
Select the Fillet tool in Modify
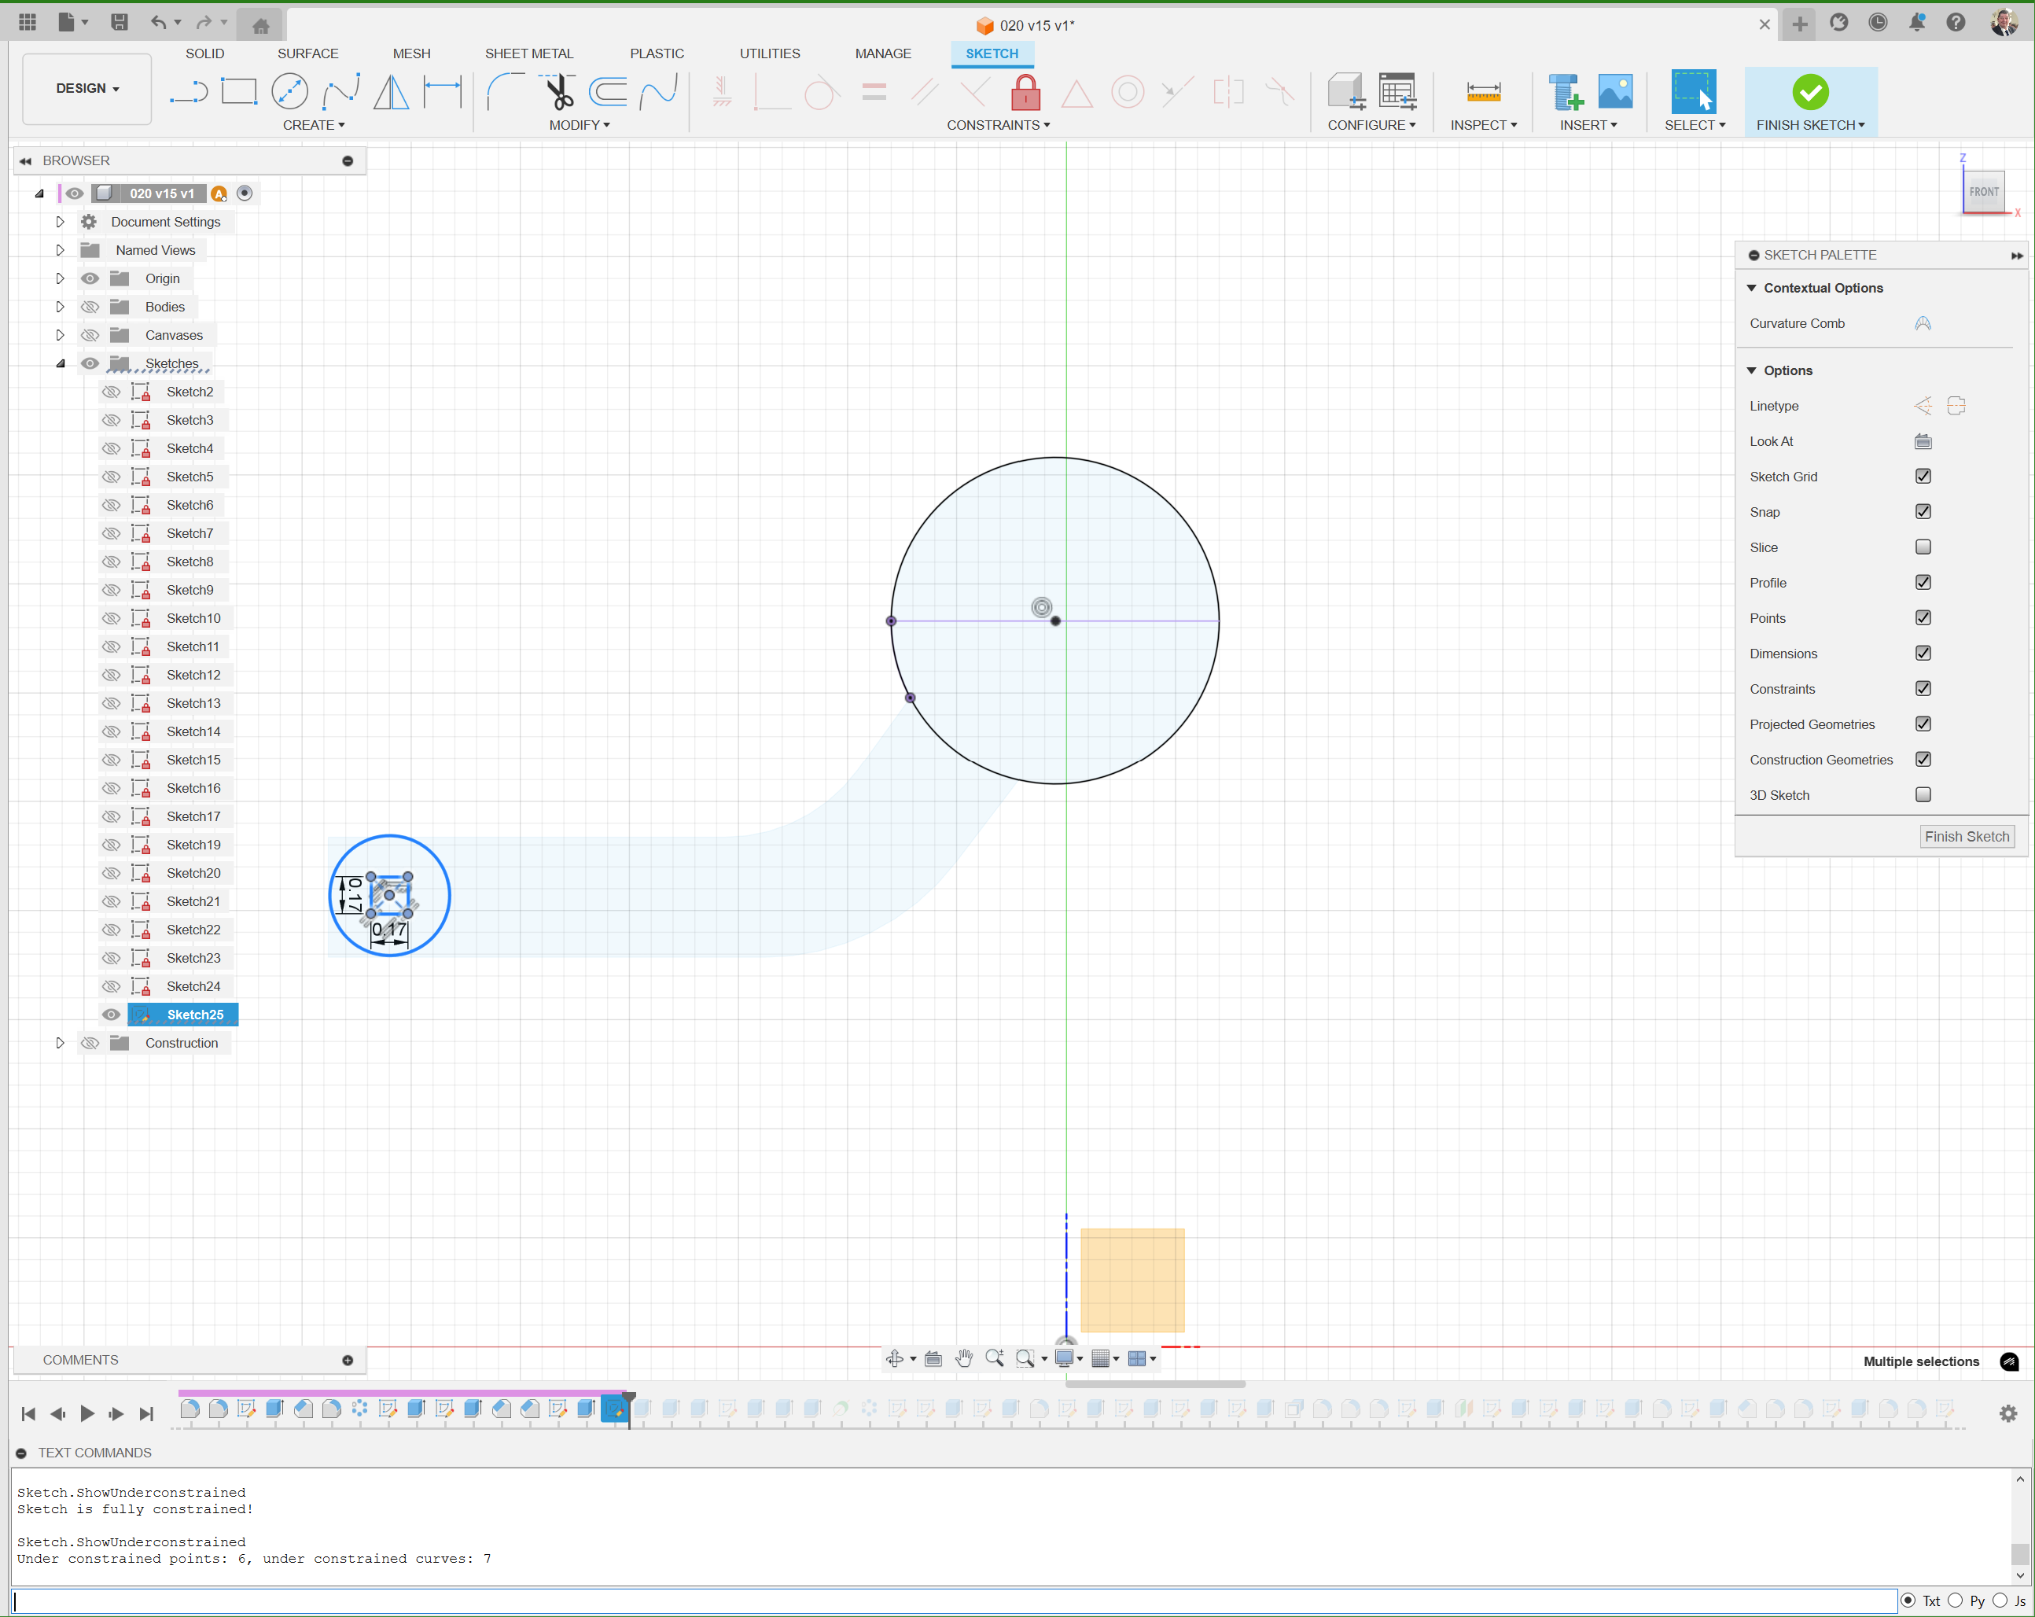tap(506, 91)
